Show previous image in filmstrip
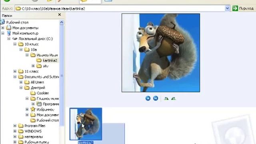The height and width of the screenshot is (144, 256). [x=148, y=98]
